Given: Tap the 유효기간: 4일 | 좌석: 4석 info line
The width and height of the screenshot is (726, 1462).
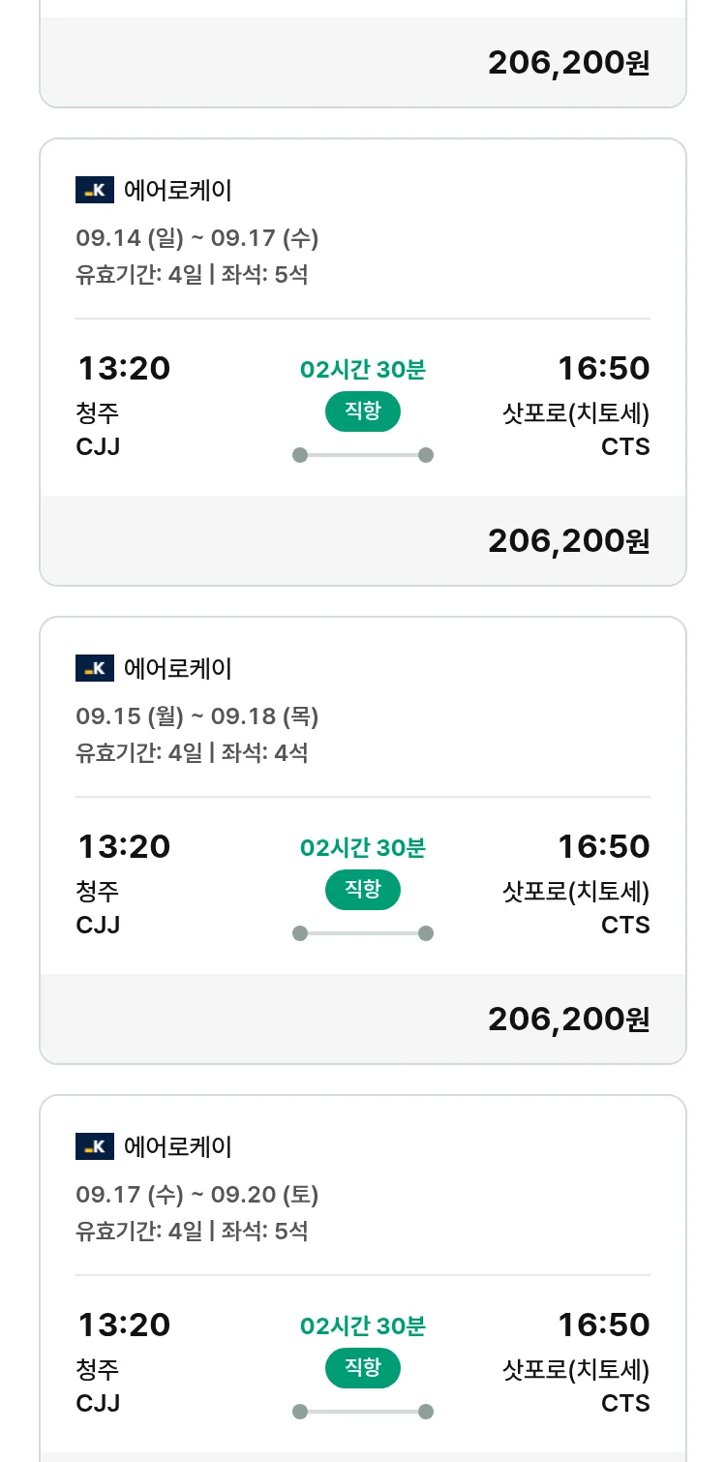Looking at the screenshot, I should 192,752.
